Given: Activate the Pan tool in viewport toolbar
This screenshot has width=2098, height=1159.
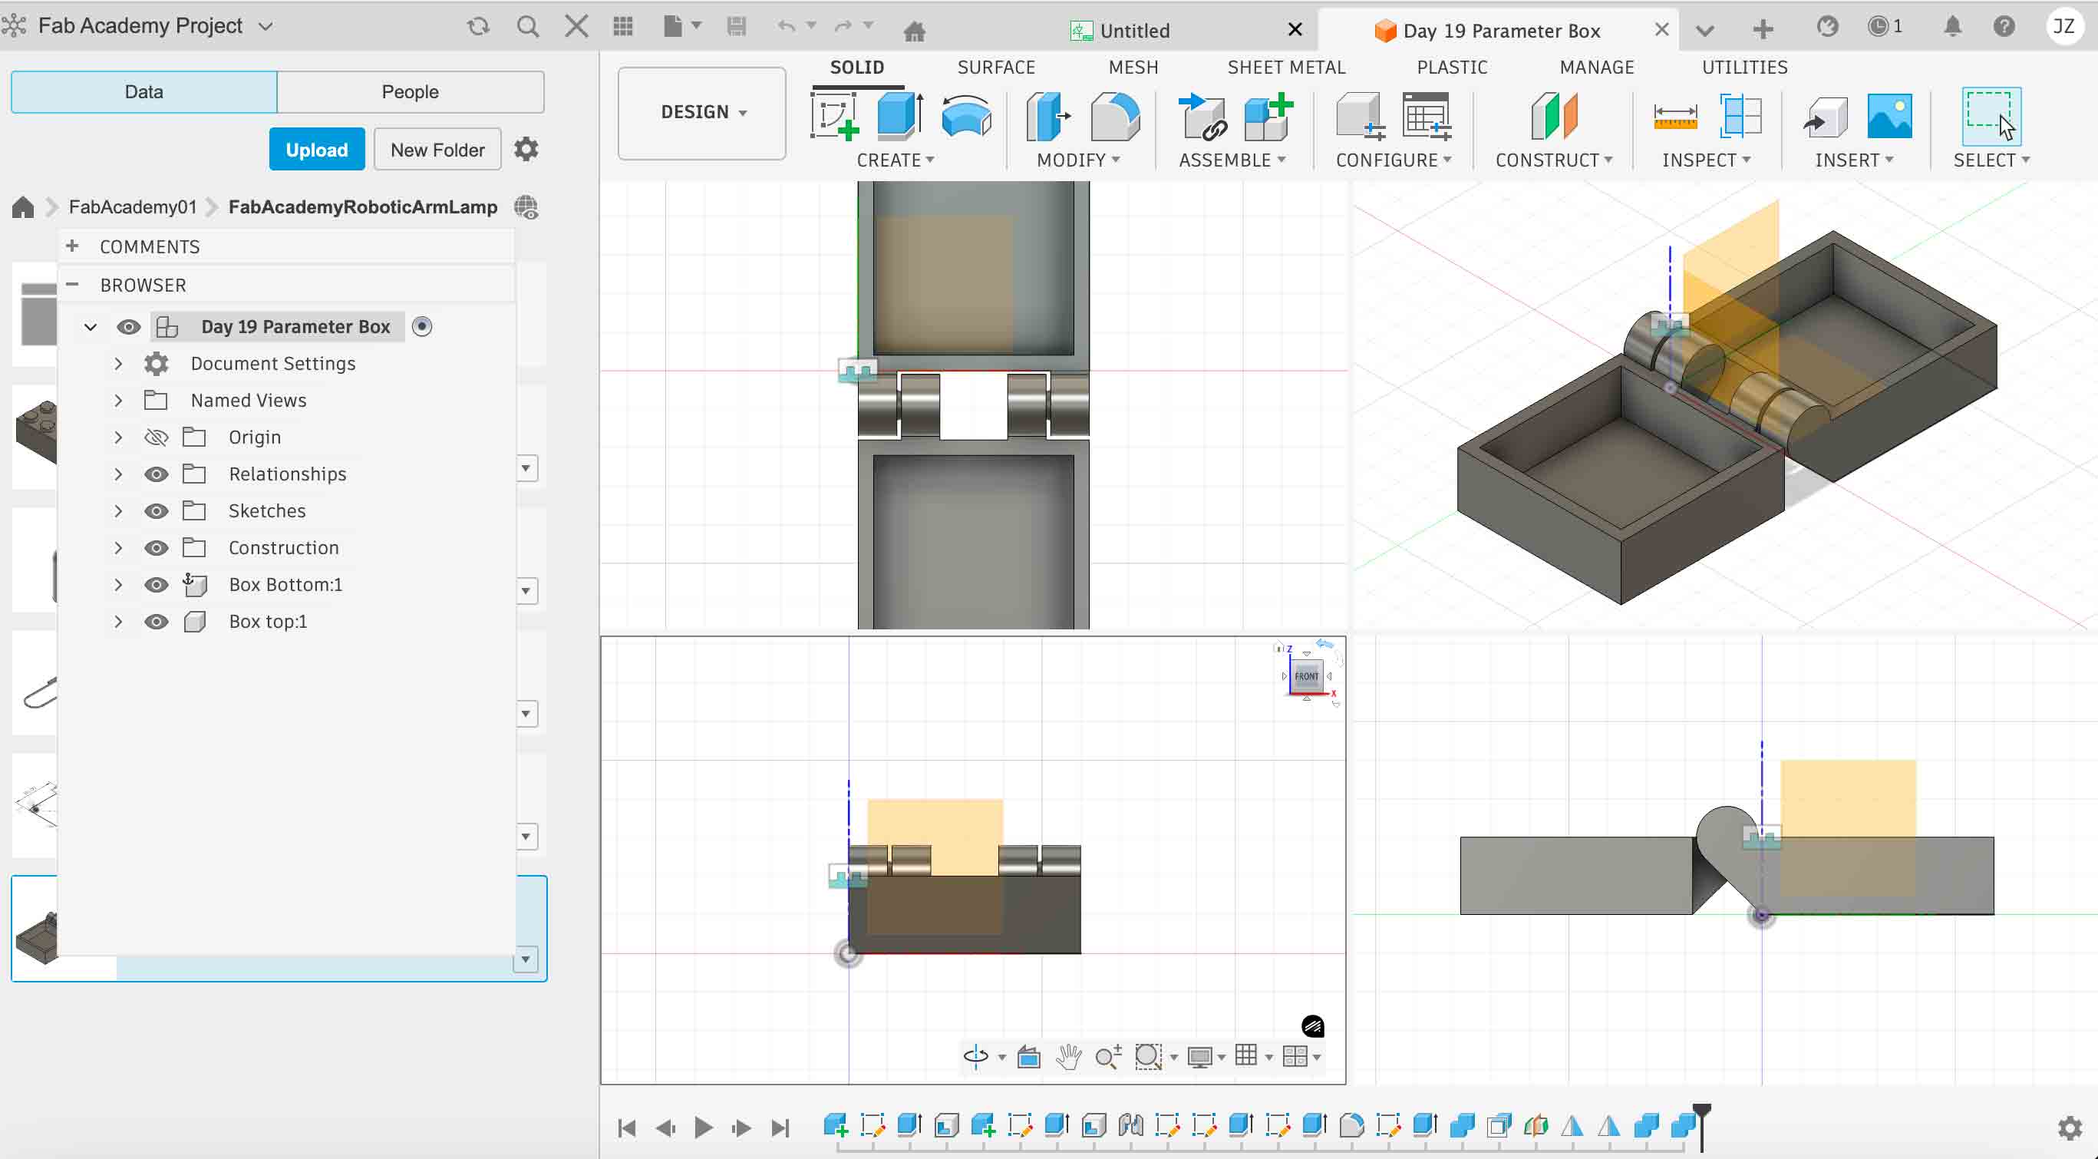Looking at the screenshot, I should coord(1067,1056).
